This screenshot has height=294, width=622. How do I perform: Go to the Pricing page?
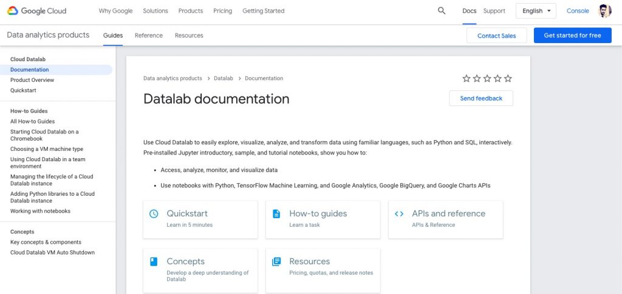222,11
